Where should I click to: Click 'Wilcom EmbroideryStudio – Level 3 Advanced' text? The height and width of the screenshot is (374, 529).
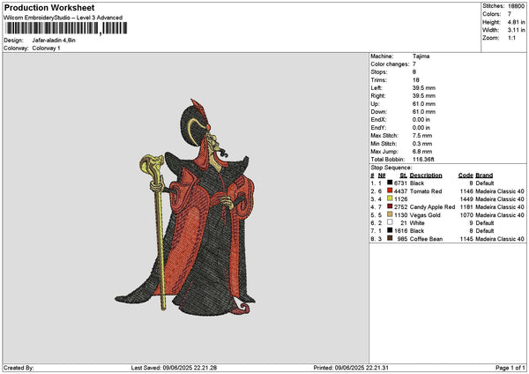pyautogui.click(x=63, y=18)
